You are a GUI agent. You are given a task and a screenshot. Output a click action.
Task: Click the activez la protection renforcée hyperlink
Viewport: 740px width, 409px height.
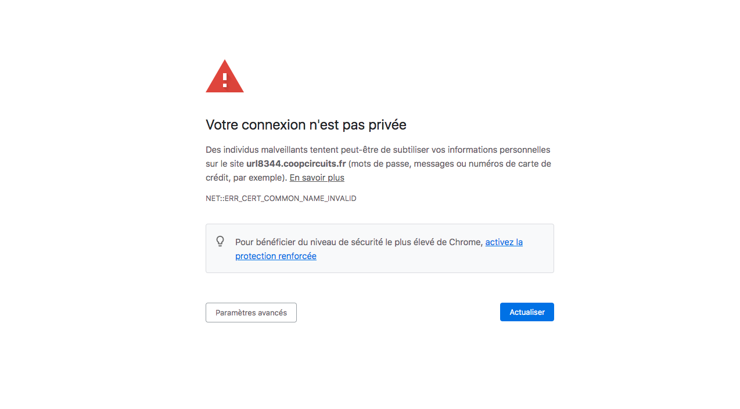(x=503, y=242)
